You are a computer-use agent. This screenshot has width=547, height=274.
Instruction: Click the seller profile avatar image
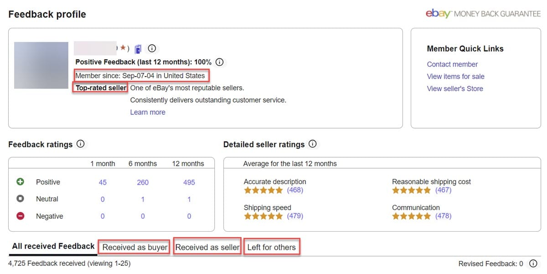(41, 65)
